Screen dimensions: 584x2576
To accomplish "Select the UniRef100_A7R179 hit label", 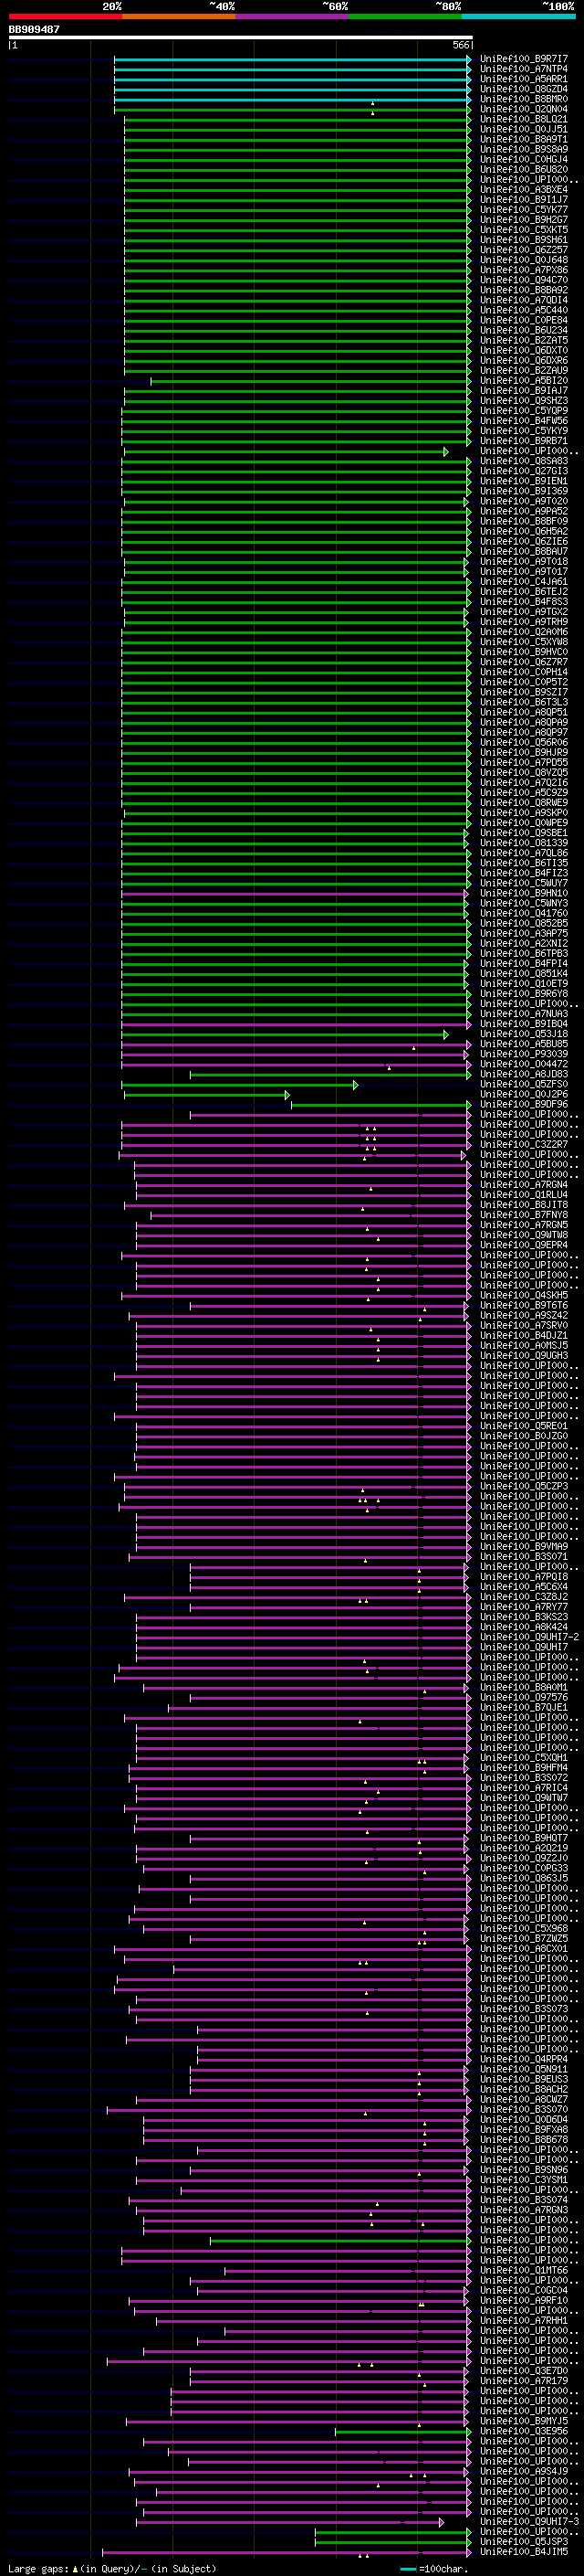I will tap(523, 2381).
